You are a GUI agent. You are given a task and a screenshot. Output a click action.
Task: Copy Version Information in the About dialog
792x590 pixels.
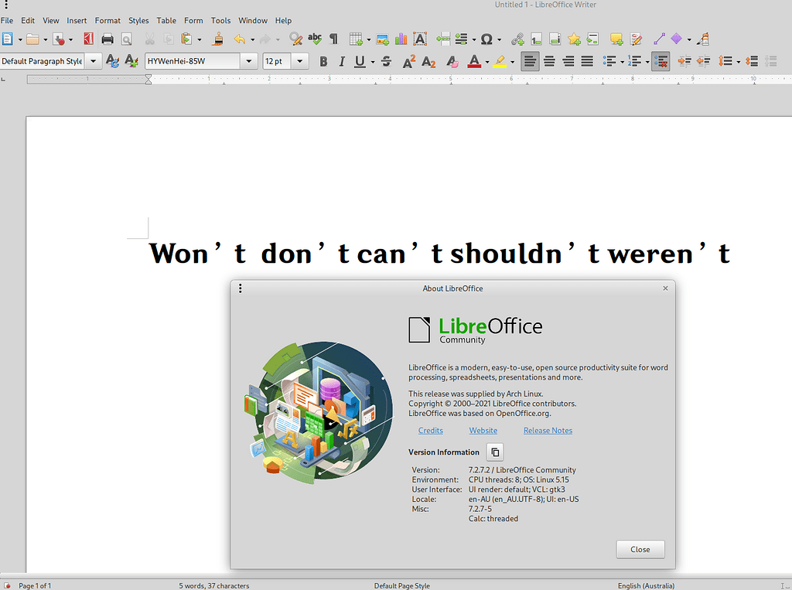494,452
